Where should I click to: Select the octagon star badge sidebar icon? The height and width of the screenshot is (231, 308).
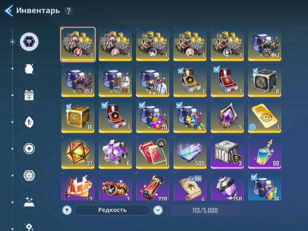[x=29, y=148]
